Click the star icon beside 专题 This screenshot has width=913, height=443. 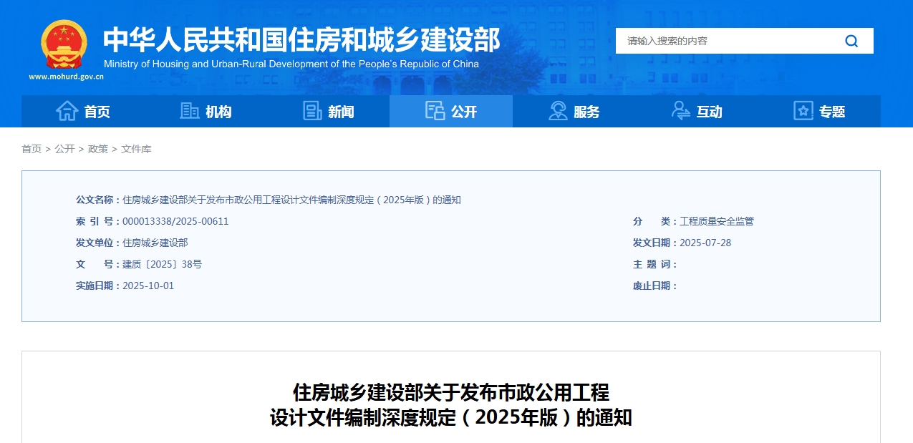[803, 111]
